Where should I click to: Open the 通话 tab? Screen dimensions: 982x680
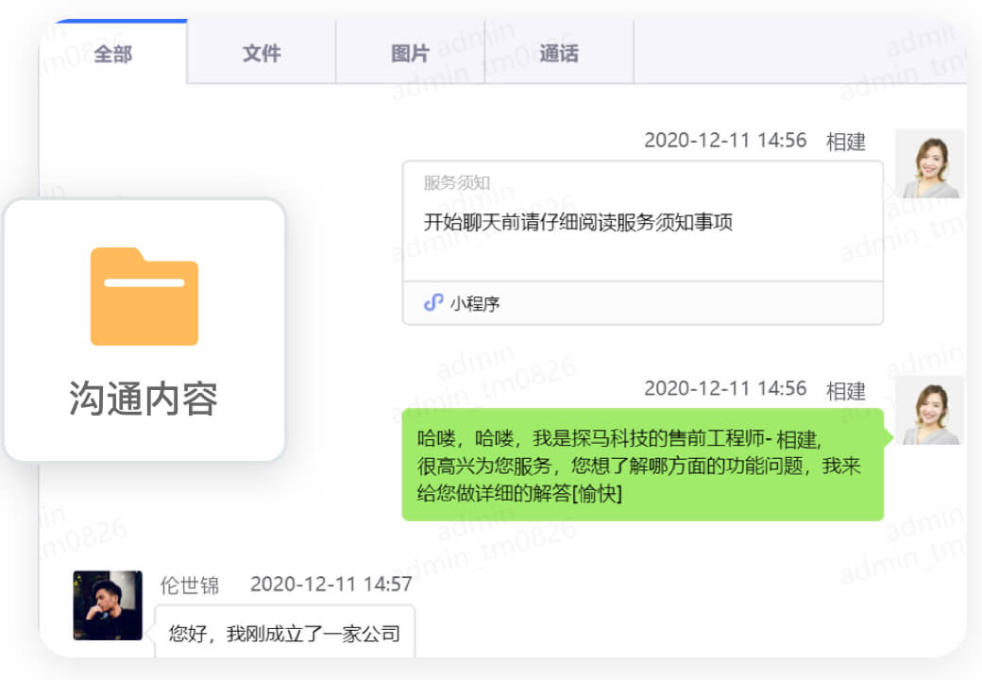pyautogui.click(x=559, y=53)
